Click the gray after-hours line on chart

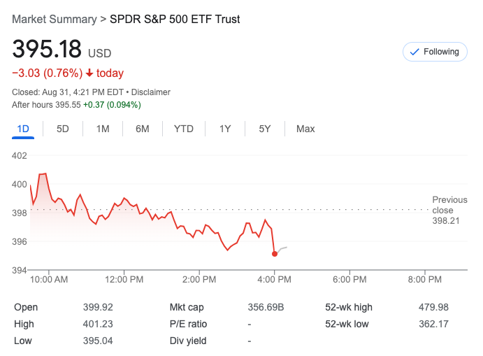click(282, 249)
